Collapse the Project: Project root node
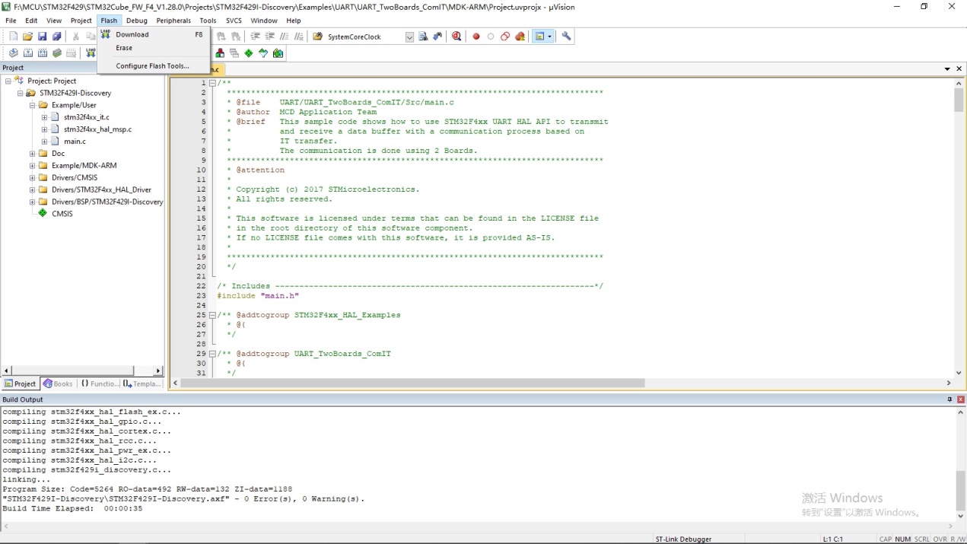Screen dimensions: 967x544 pos(8,81)
